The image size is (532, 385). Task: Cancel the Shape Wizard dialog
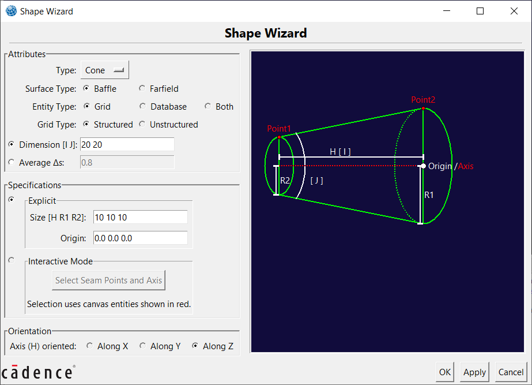pyautogui.click(x=511, y=372)
